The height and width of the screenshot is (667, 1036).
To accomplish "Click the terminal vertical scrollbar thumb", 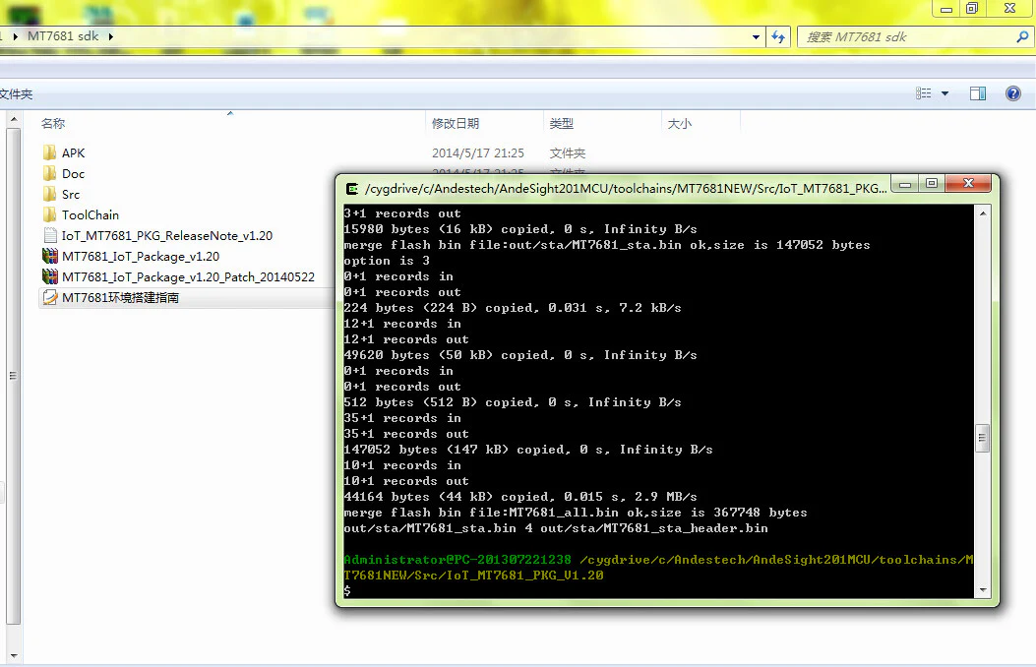I will pyautogui.click(x=982, y=438).
